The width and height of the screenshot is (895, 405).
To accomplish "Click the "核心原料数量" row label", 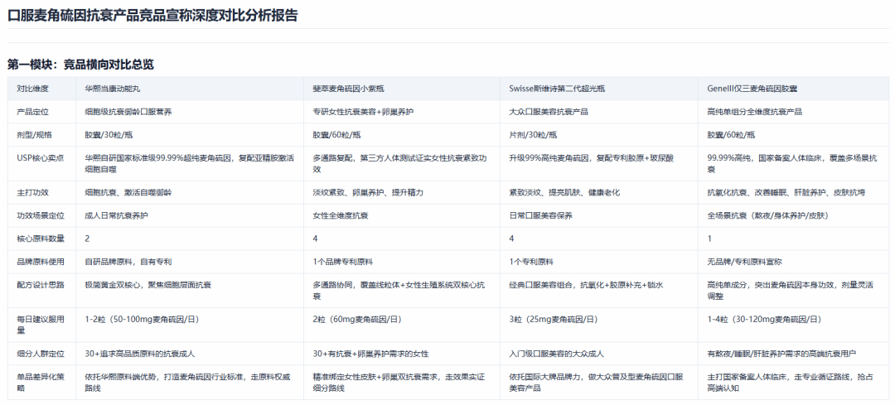I will coord(41,239).
